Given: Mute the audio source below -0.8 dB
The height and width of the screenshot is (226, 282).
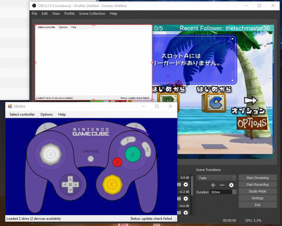Looking at the screenshot, I should 179,185.
